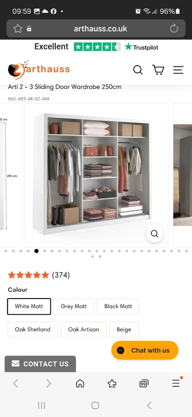Open the Trustpilot Excellent rating banner
Image resolution: width=192 pixels, height=417 pixels.
(96, 47)
